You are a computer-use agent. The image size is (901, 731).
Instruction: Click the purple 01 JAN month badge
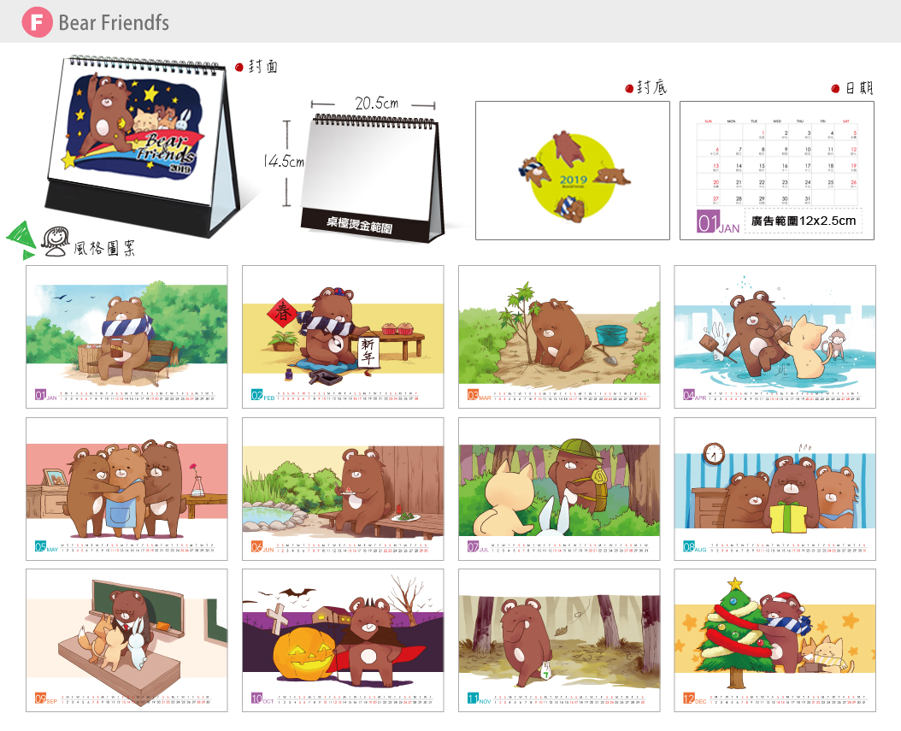click(718, 221)
